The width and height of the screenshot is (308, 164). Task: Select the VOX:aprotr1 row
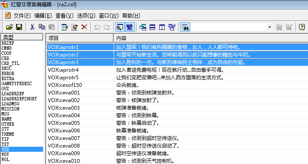[177, 47]
